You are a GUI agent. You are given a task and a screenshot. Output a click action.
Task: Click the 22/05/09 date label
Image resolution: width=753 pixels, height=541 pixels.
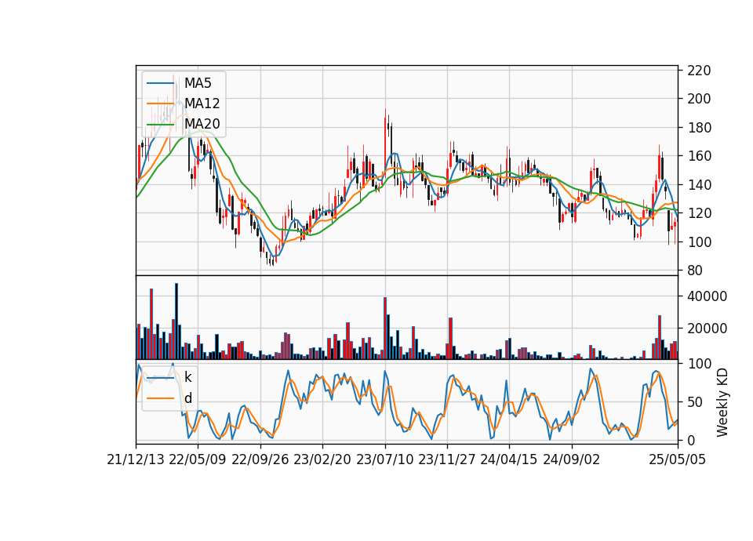tap(198, 459)
